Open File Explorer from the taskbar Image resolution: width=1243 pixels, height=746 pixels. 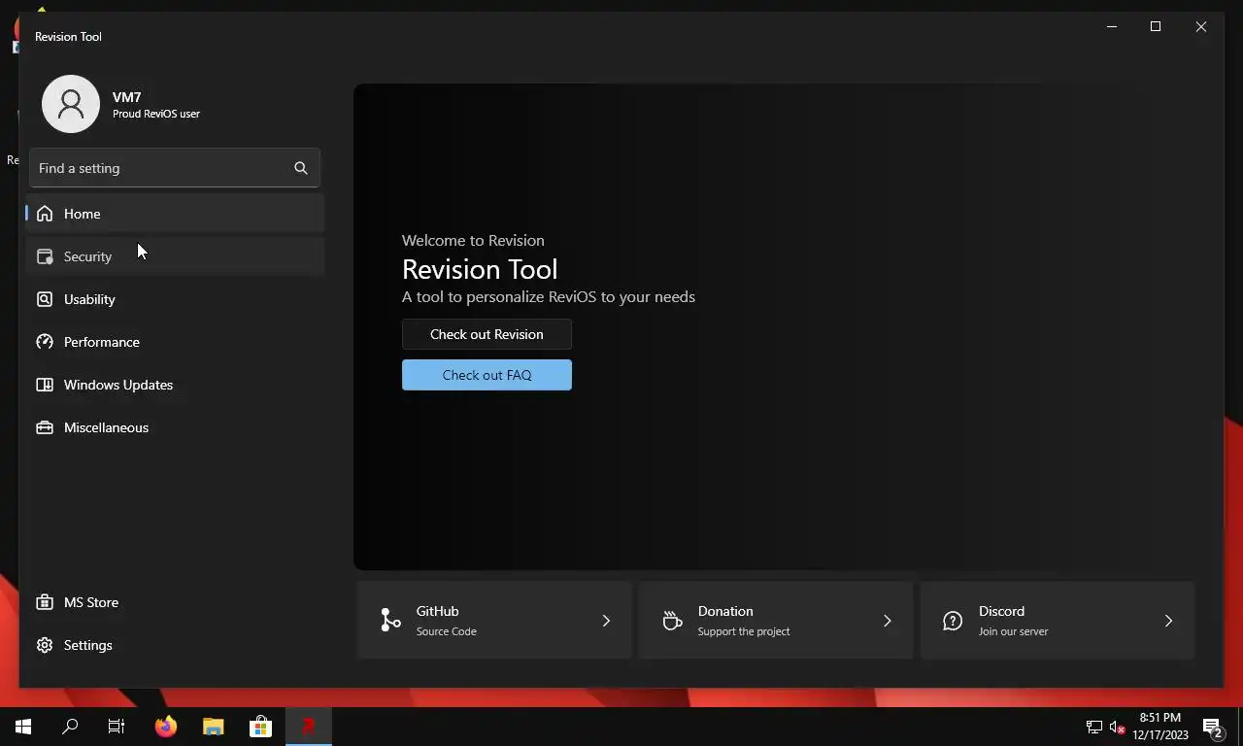point(214,727)
